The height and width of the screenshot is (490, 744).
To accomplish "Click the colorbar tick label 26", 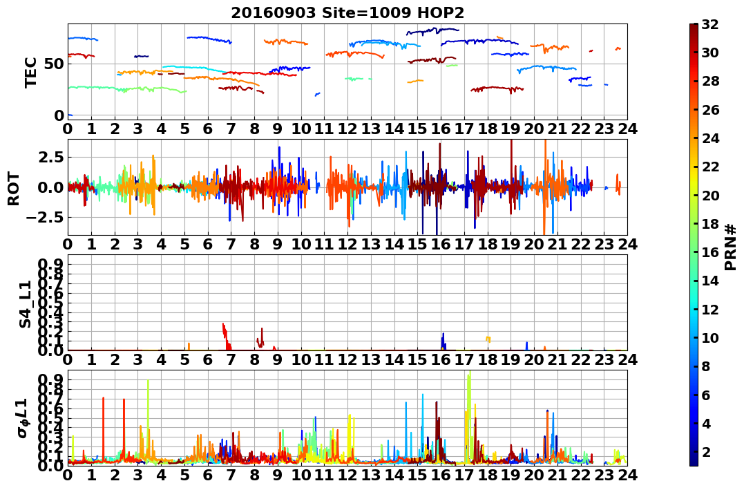I will pyautogui.click(x=710, y=110).
